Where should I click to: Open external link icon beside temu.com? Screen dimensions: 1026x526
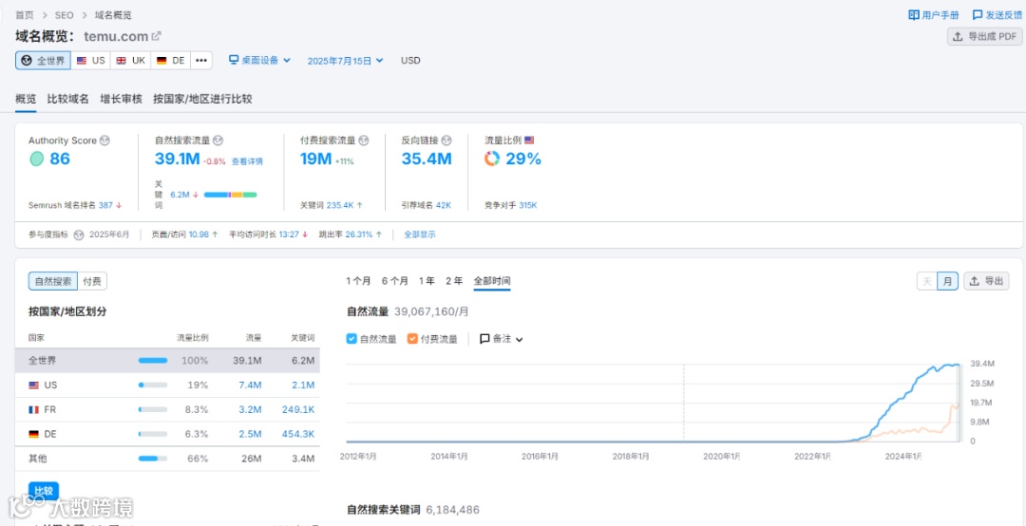(157, 37)
